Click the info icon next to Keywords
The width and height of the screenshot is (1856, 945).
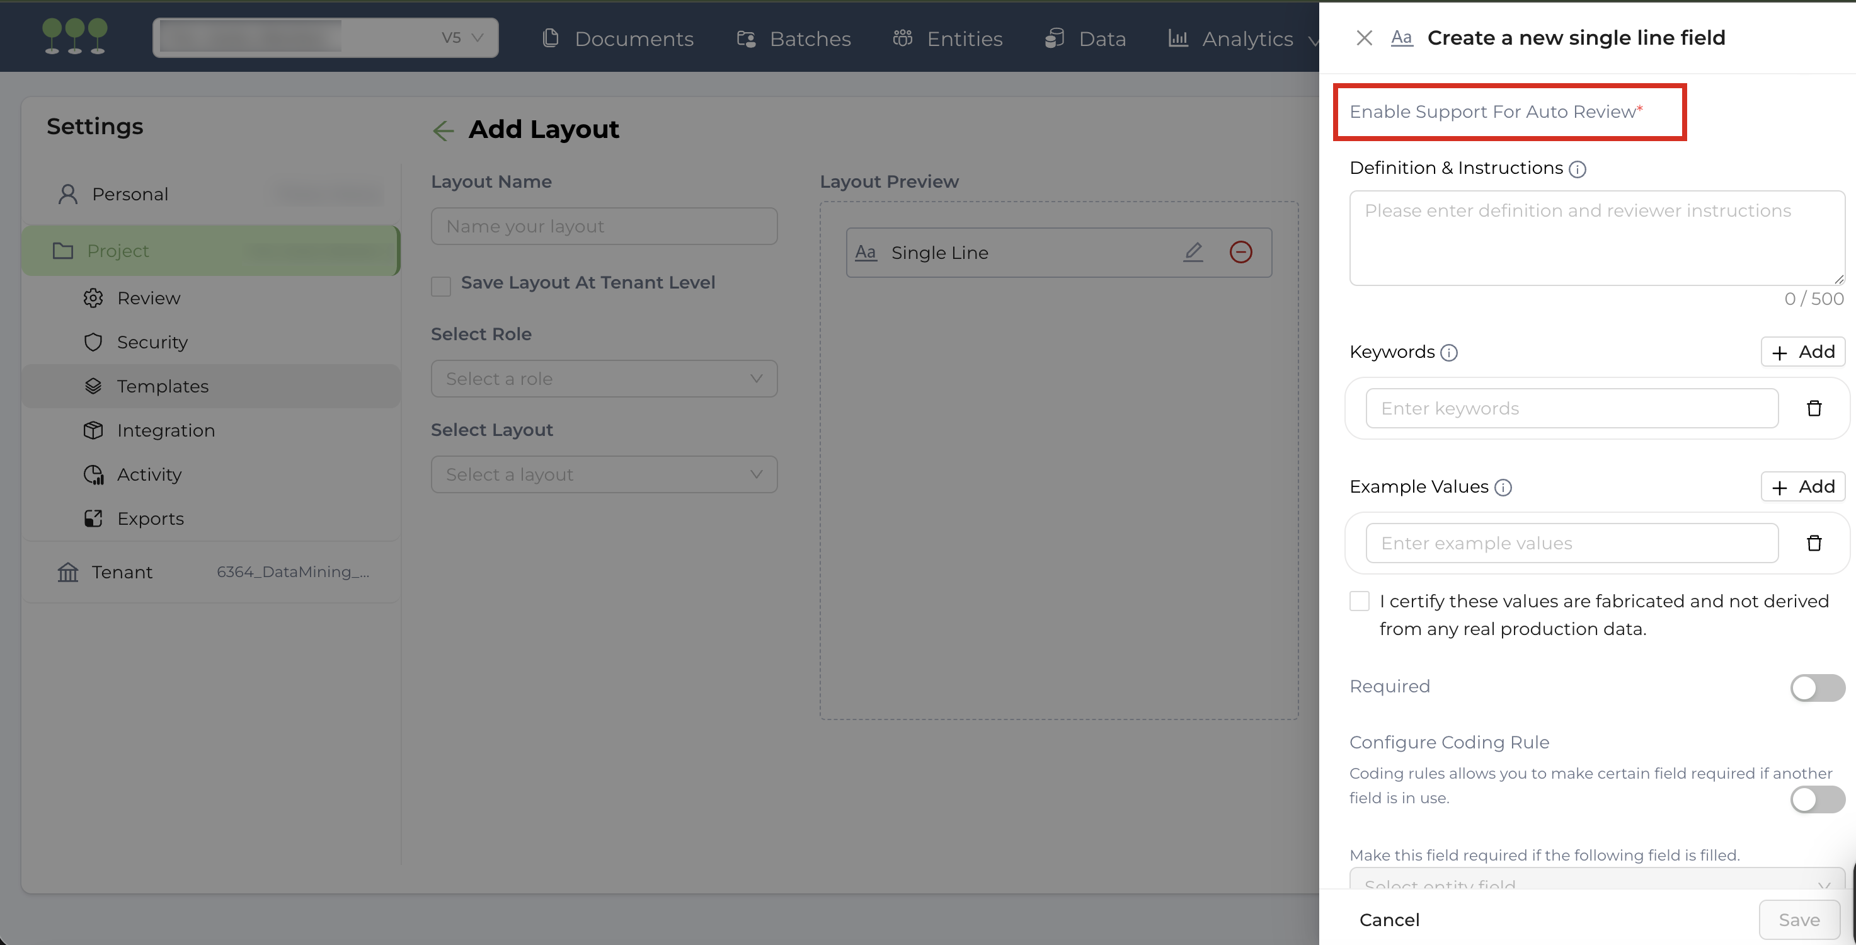(x=1448, y=353)
